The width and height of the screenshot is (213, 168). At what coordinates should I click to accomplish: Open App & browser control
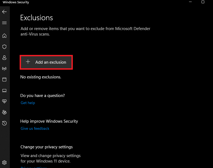(4, 79)
